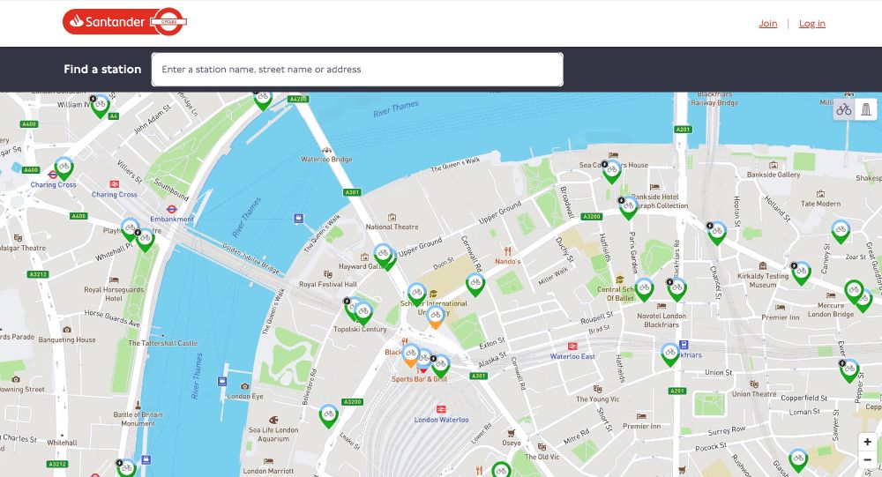Image resolution: width=882 pixels, height=477 pixels.
Task: Select bike station marker on Belvedere Road
Action: pos(328,416)
